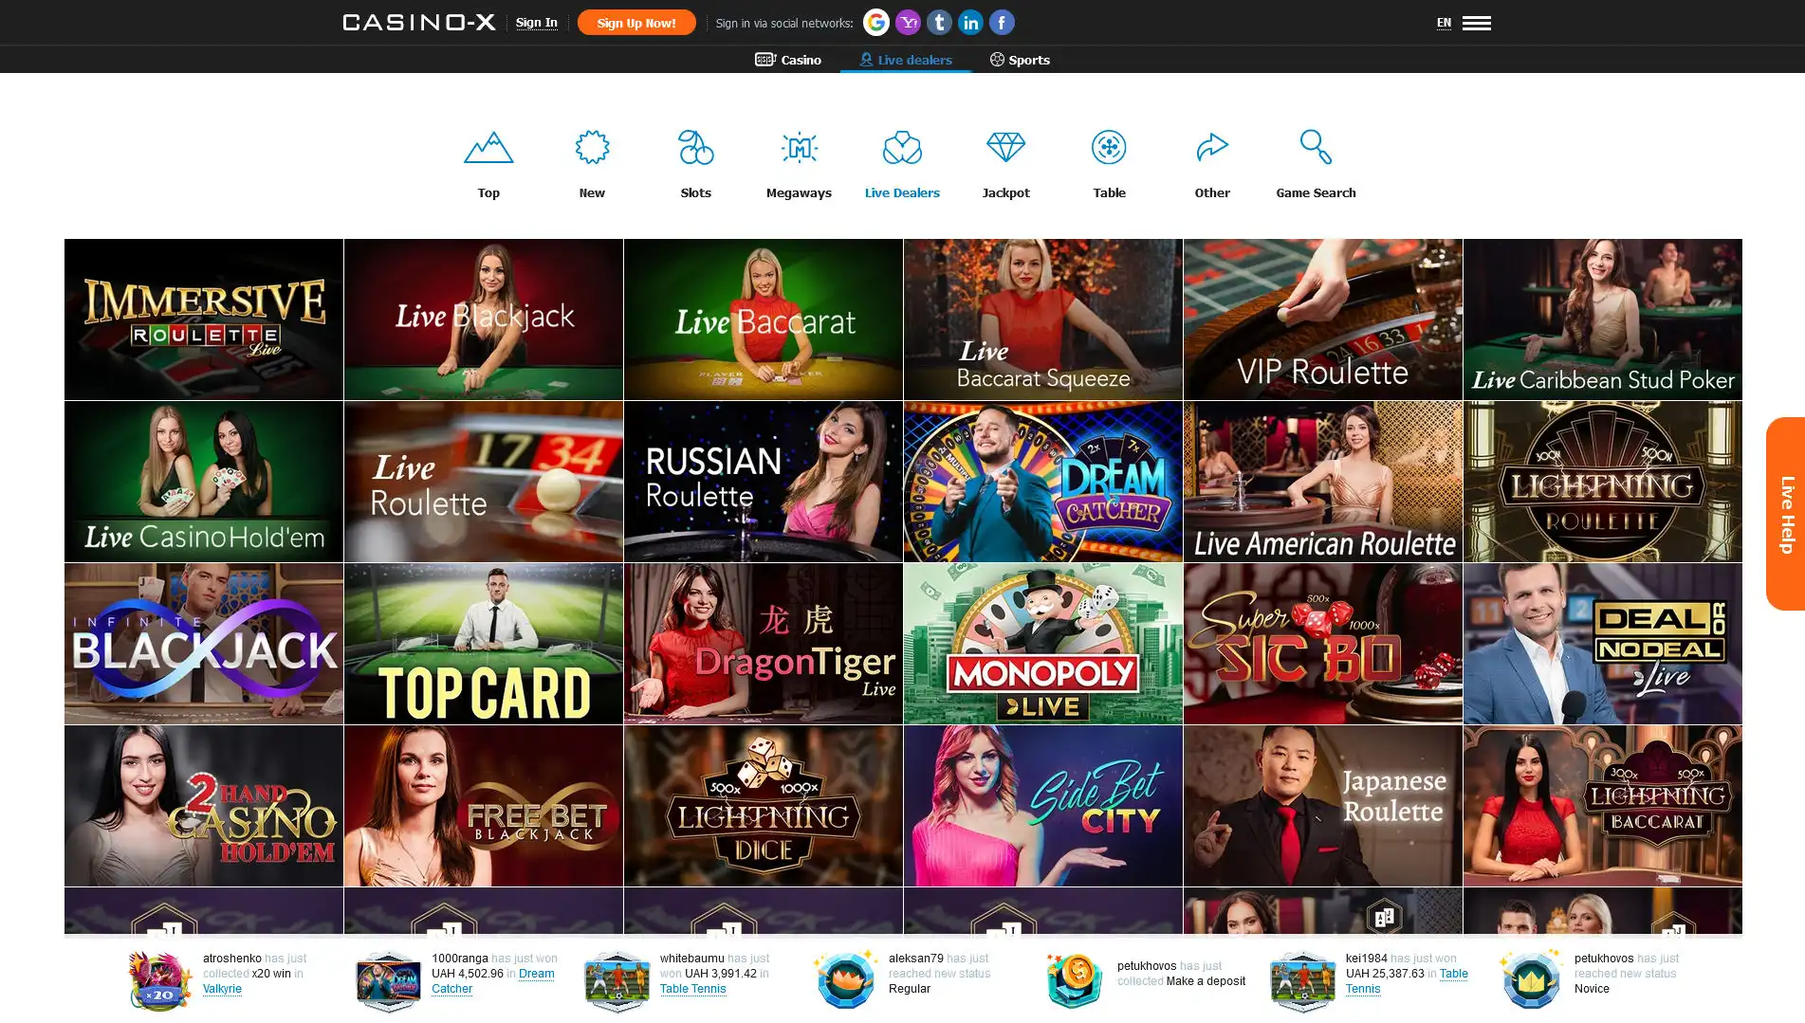This screenshot has height=1023, width=1805.
Task: Open the Live Help side panel
Action: [x=1785, y=514]
